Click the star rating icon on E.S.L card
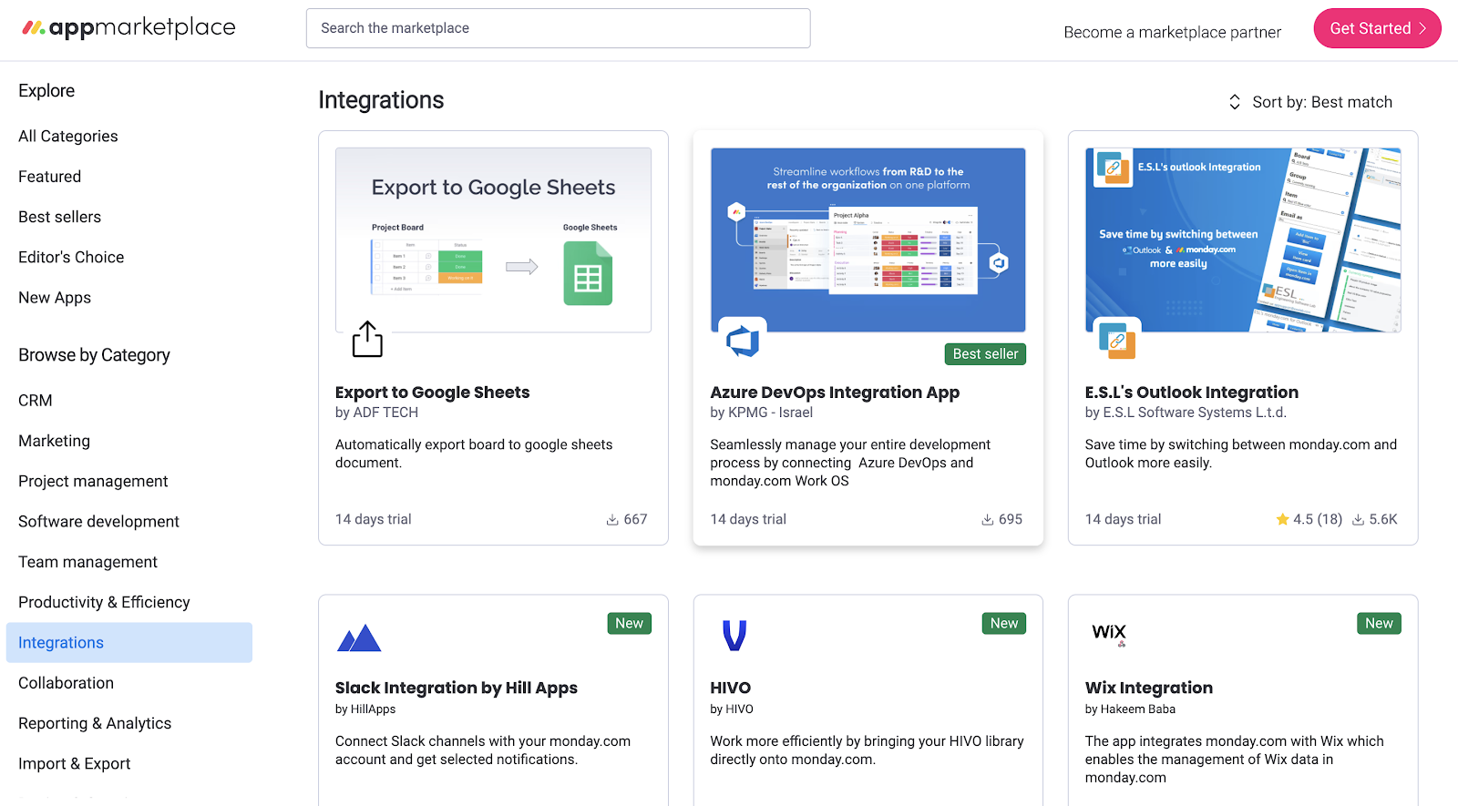 click(1282, 519)
